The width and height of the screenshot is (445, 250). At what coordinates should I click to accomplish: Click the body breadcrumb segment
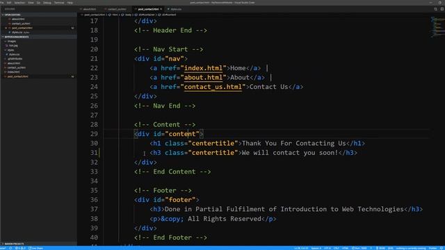click(x=128, y=15)
